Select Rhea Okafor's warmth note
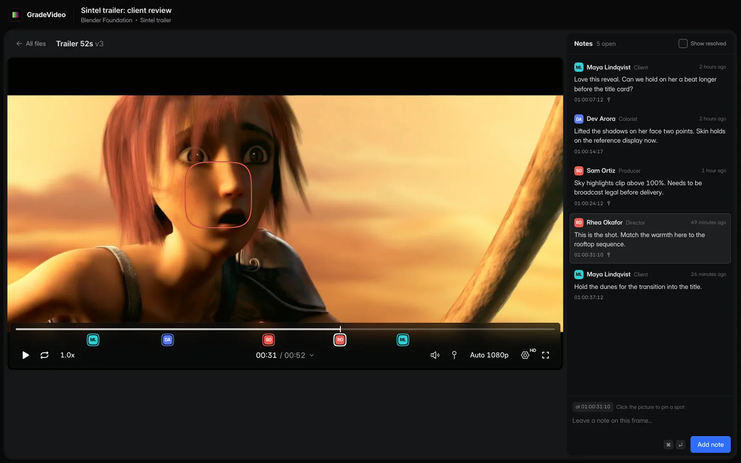741x463 pixels. click(650, 238)
